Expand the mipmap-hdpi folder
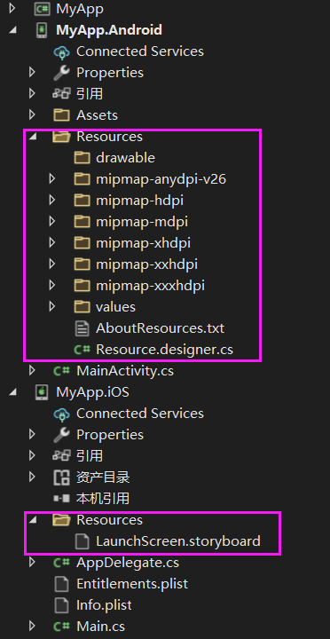Screen dimensions: 330x639 point(51,200)
